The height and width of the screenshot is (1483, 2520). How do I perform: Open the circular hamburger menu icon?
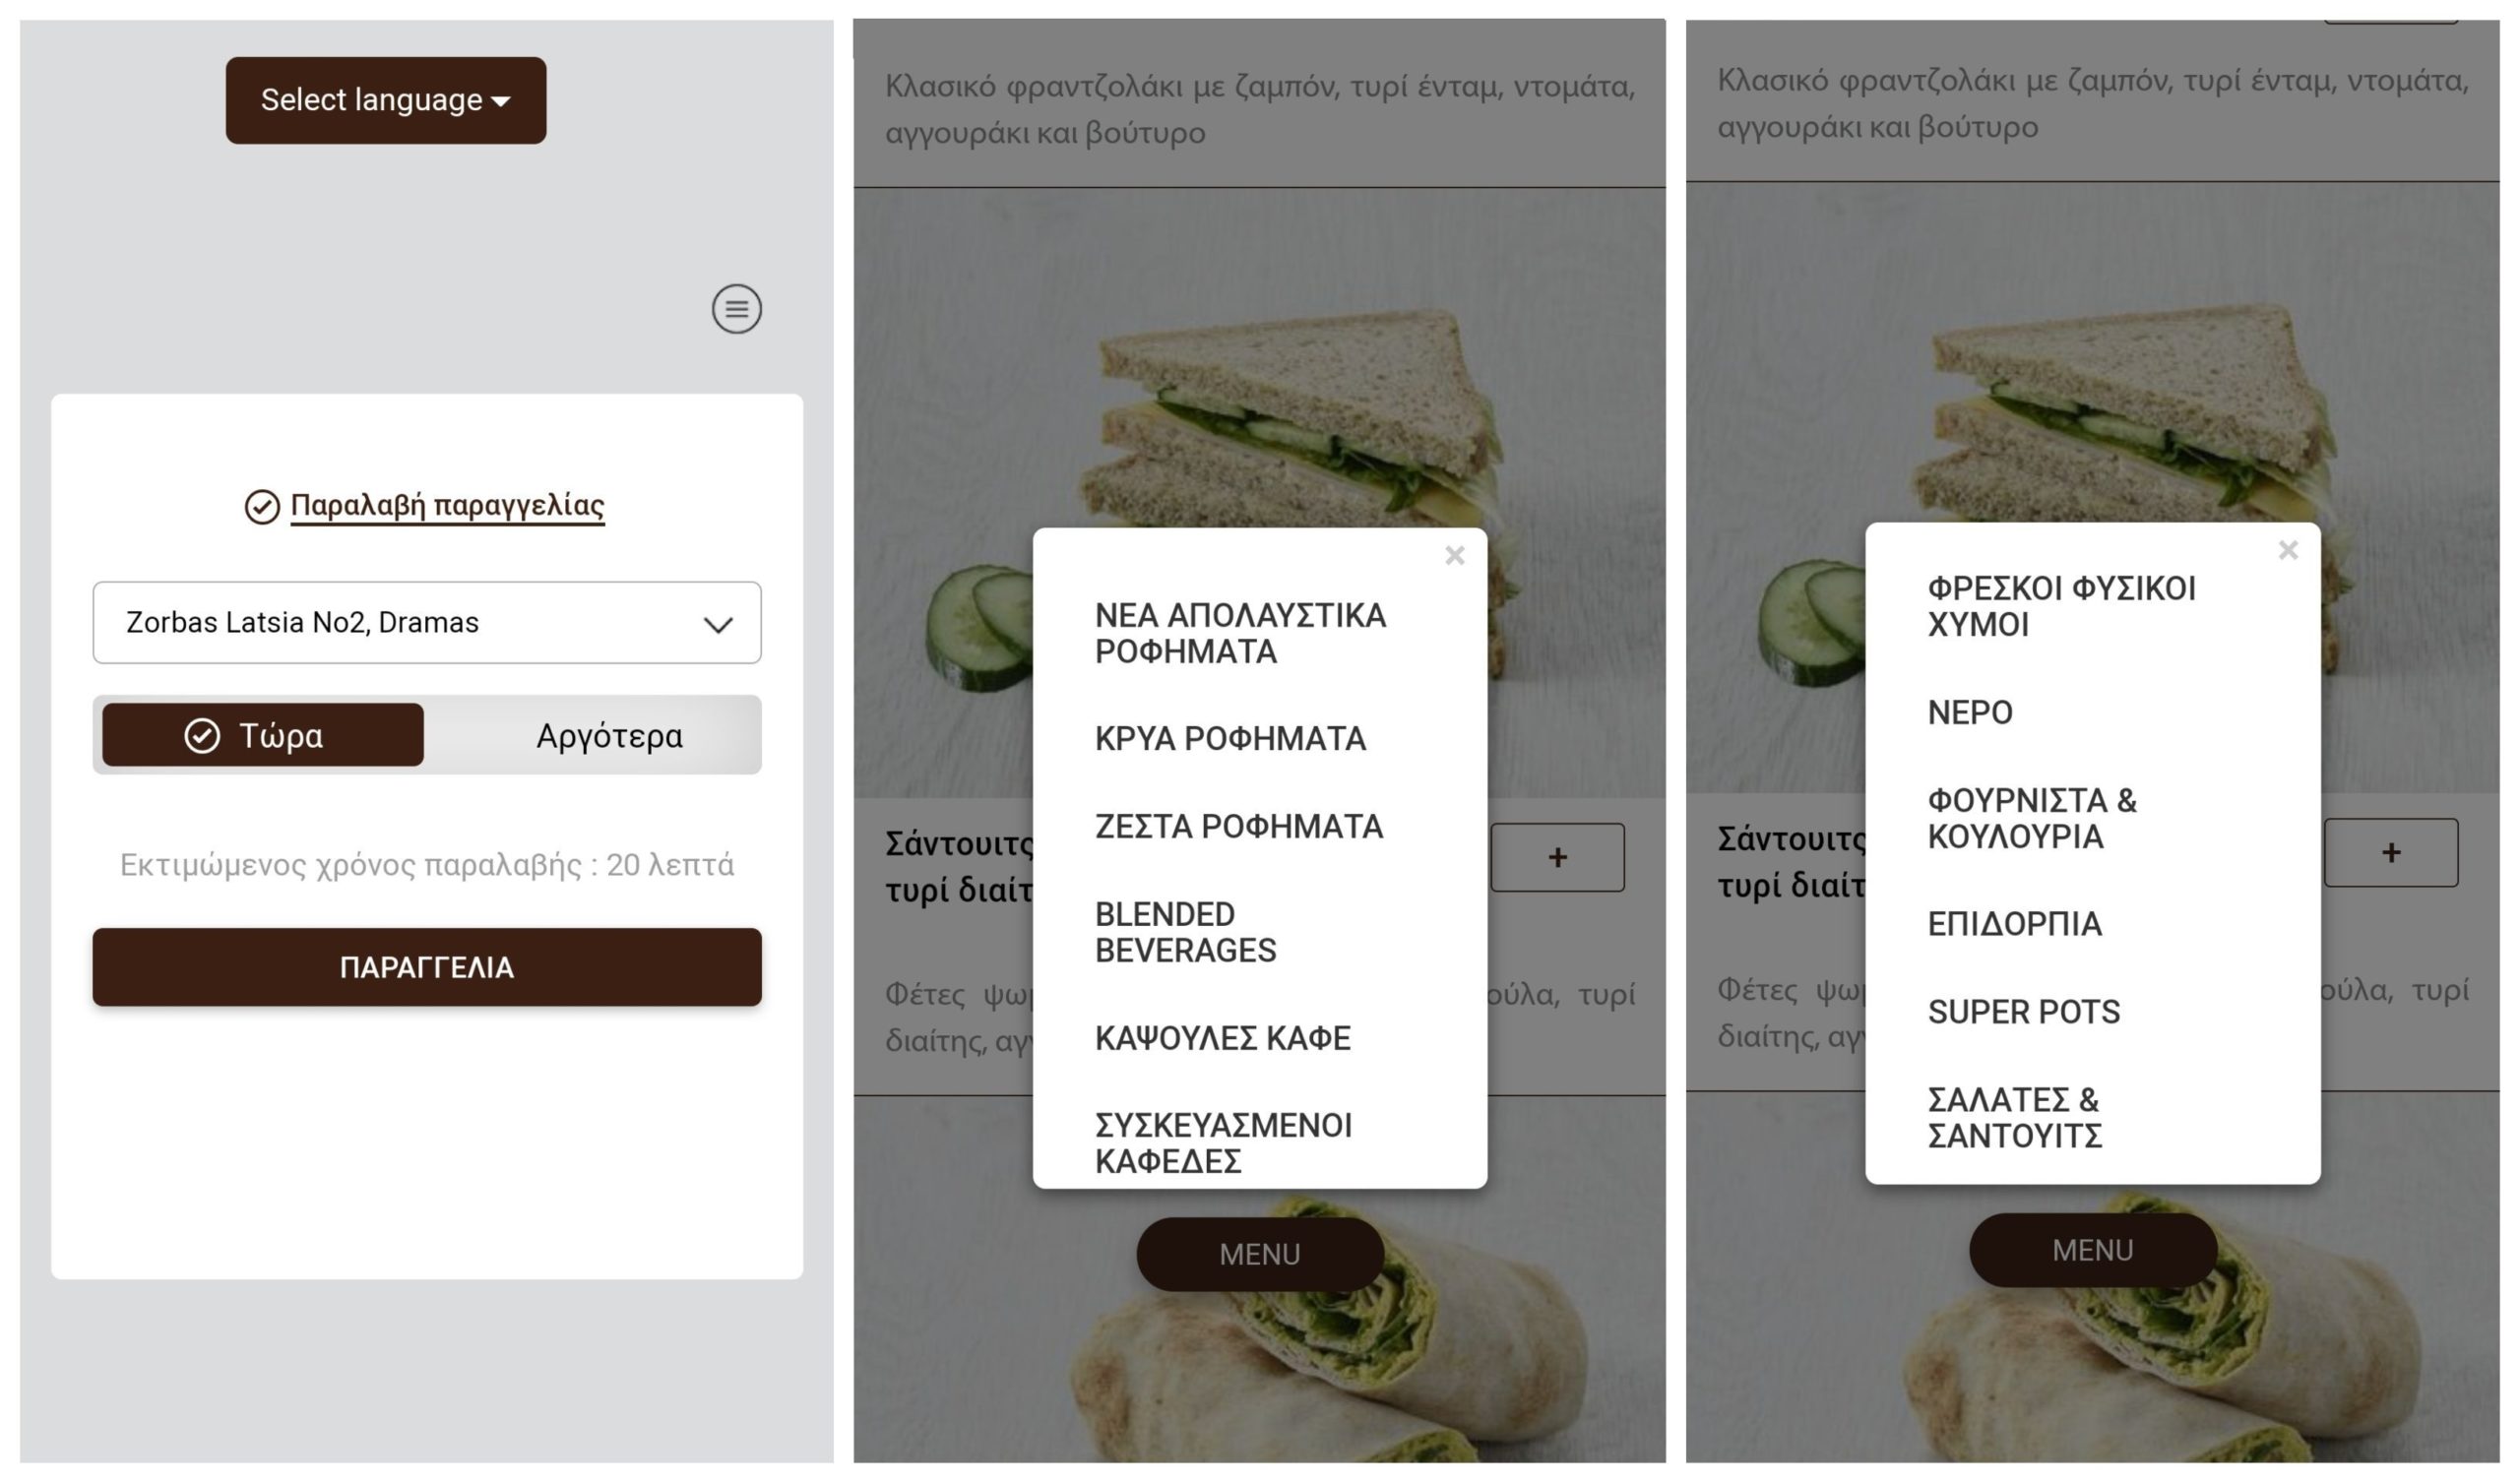click(737, 309)
